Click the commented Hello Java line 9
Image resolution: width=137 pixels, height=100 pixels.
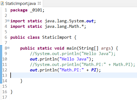pos(73,54)
